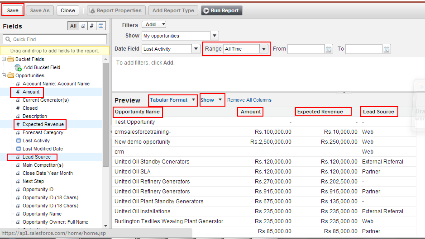Open the To date calendar picker

[x=387, y=49]
